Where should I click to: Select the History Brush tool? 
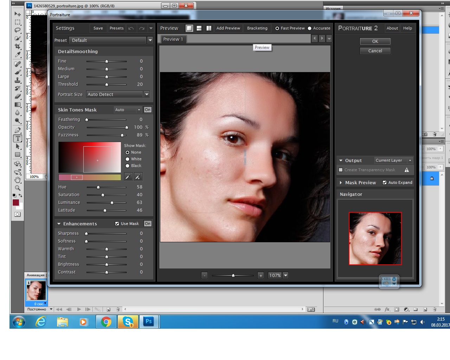click(17, 88)
